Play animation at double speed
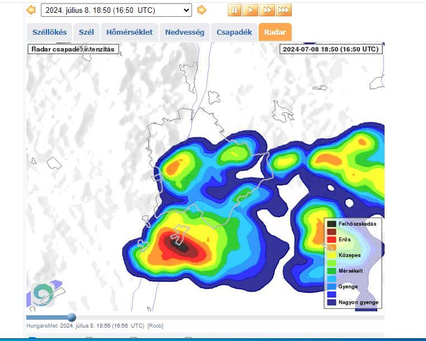The width and height of the screenshot is (426, 341). coord(267,10)
